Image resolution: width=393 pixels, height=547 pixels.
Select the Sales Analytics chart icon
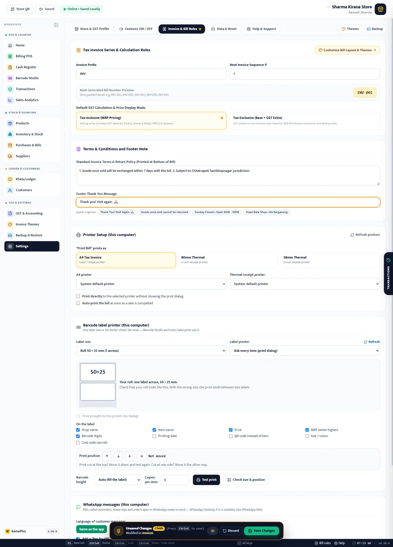(10, 100)
